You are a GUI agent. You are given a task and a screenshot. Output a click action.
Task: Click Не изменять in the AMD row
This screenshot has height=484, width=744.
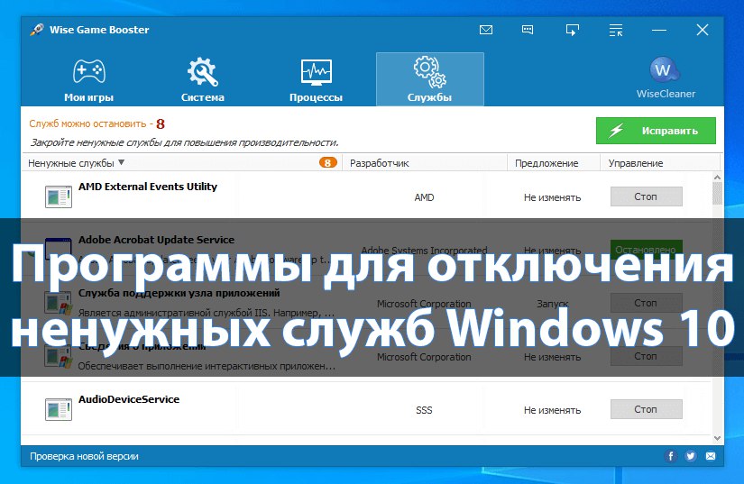click(552, 197)
